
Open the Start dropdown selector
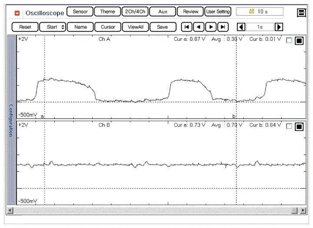tap(53, 27)
